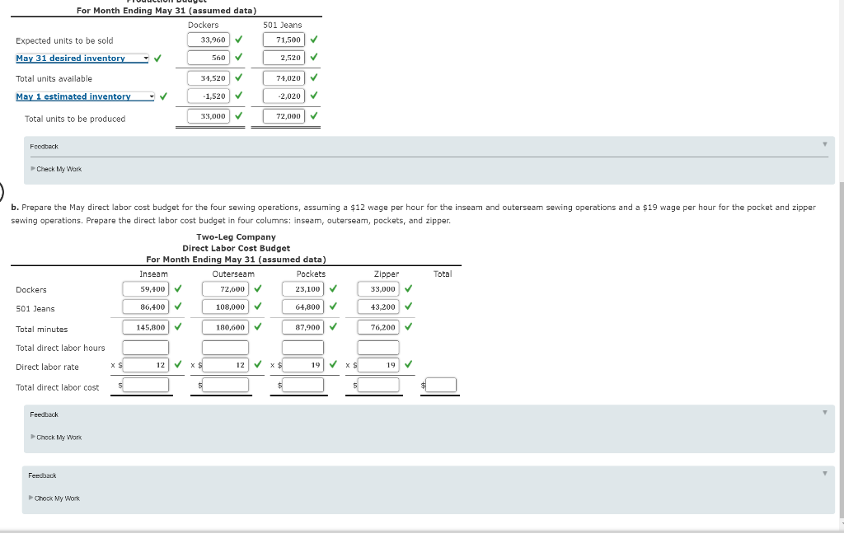Click checkmark beside Zipper $19 labor rate
The image size is (844, 543).
coord(406,363)
